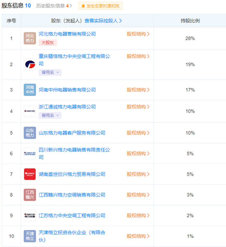The image size is (226, 247).
Task: View 股权结构 for 湖南盛世欣兴格力
Action: 138,174
